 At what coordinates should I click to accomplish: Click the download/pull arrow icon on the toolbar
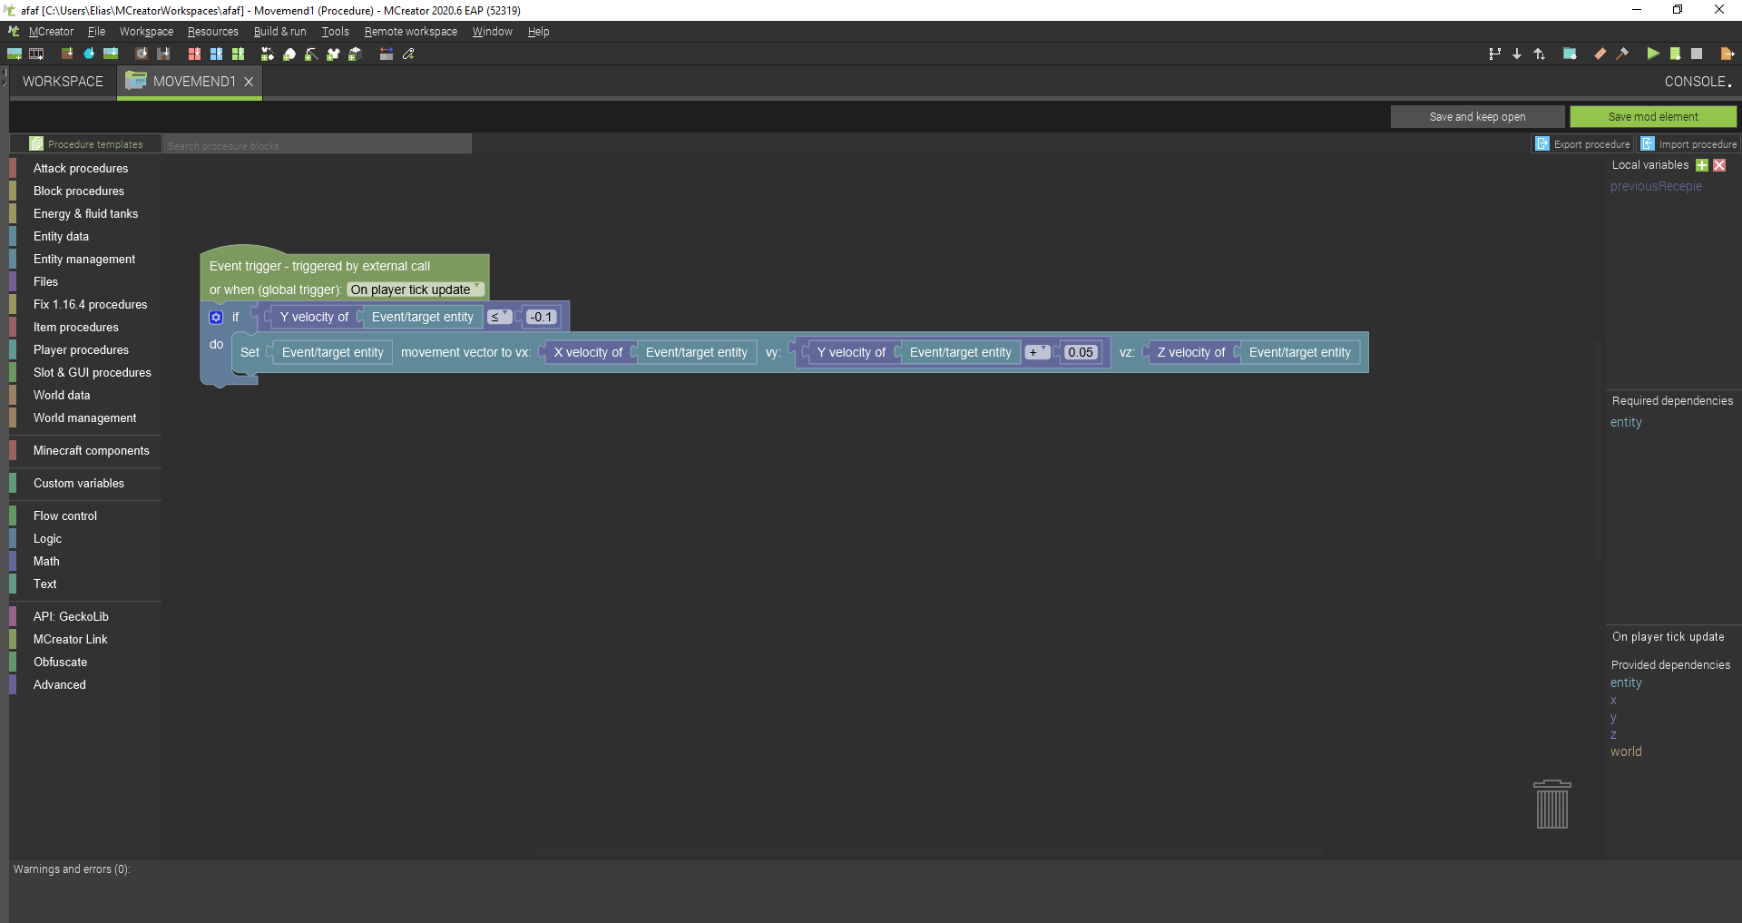pos(1517,54)
